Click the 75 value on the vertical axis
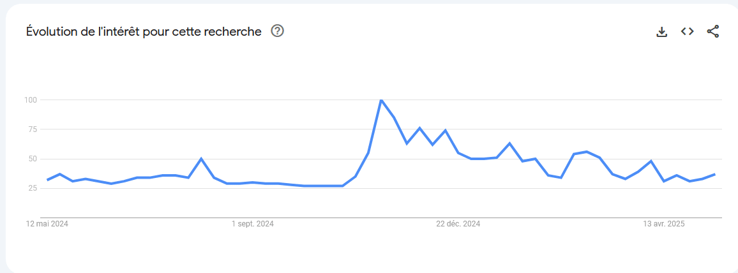The width and height of the screenshot is (738, 273). tap(33, 129)
